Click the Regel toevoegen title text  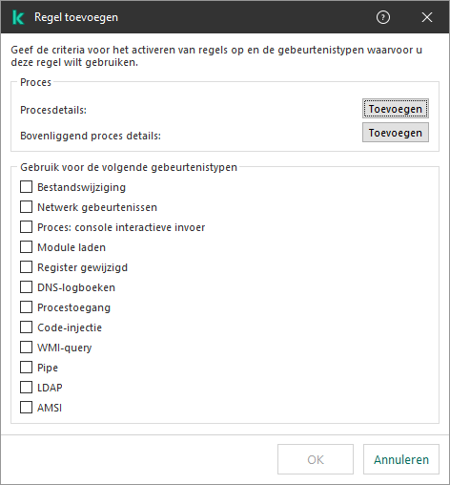coord(76,17)
